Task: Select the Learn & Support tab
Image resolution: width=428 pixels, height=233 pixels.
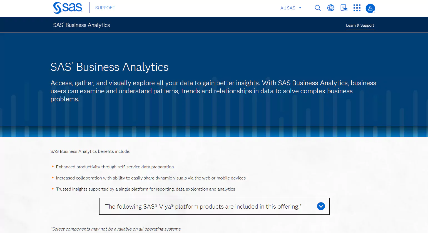Action: (x=360, y=25)
